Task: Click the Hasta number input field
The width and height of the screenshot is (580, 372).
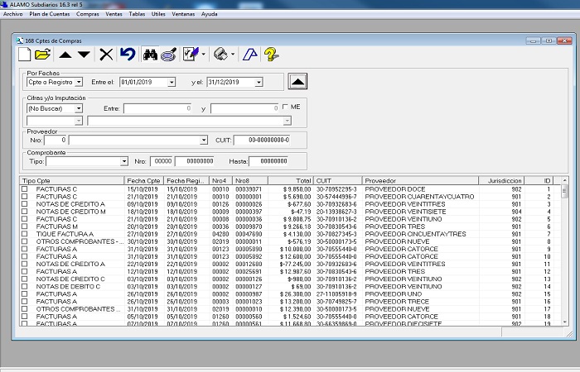Action: pos(269,161)
